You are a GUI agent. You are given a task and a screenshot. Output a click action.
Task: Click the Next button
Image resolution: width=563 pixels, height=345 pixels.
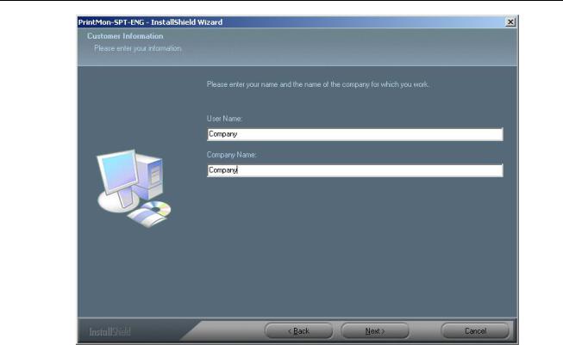375,331
